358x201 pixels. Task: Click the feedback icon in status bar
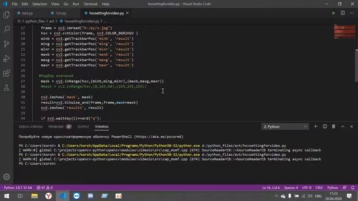click(x=345, y=188)
